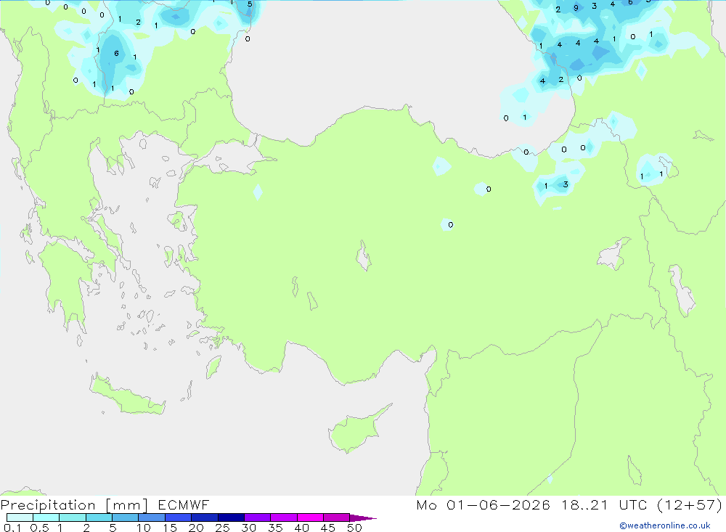Screen dimensions: 726x532
Task: Select the 5–10 mm blue legend swatch
Action: tap(125, 517)
